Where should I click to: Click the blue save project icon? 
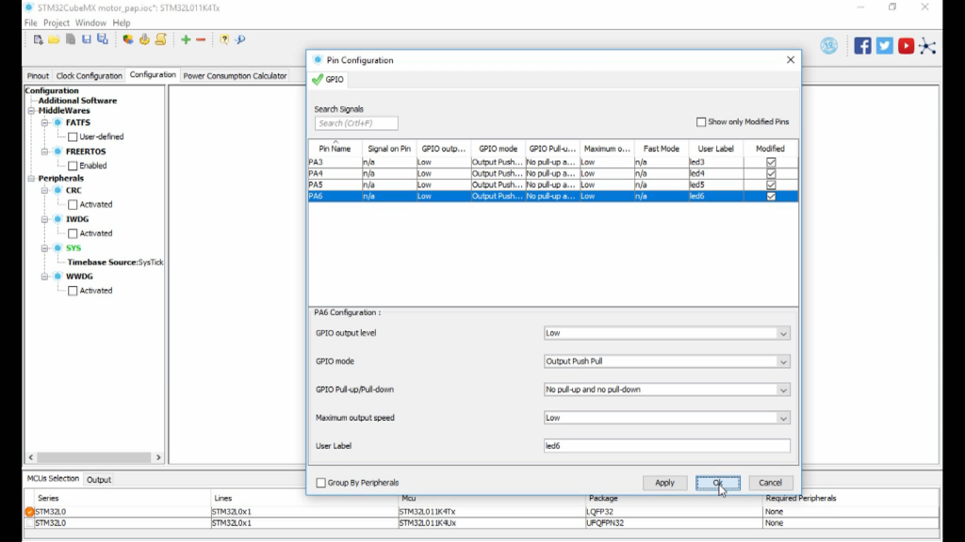click(87, 40)
